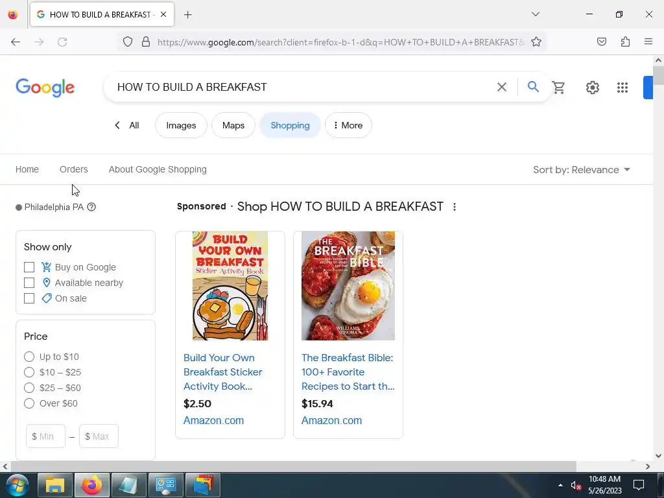Open File Explorer from the taskbar
This screenshot has width=664, height=498.
tap(54, 485)
